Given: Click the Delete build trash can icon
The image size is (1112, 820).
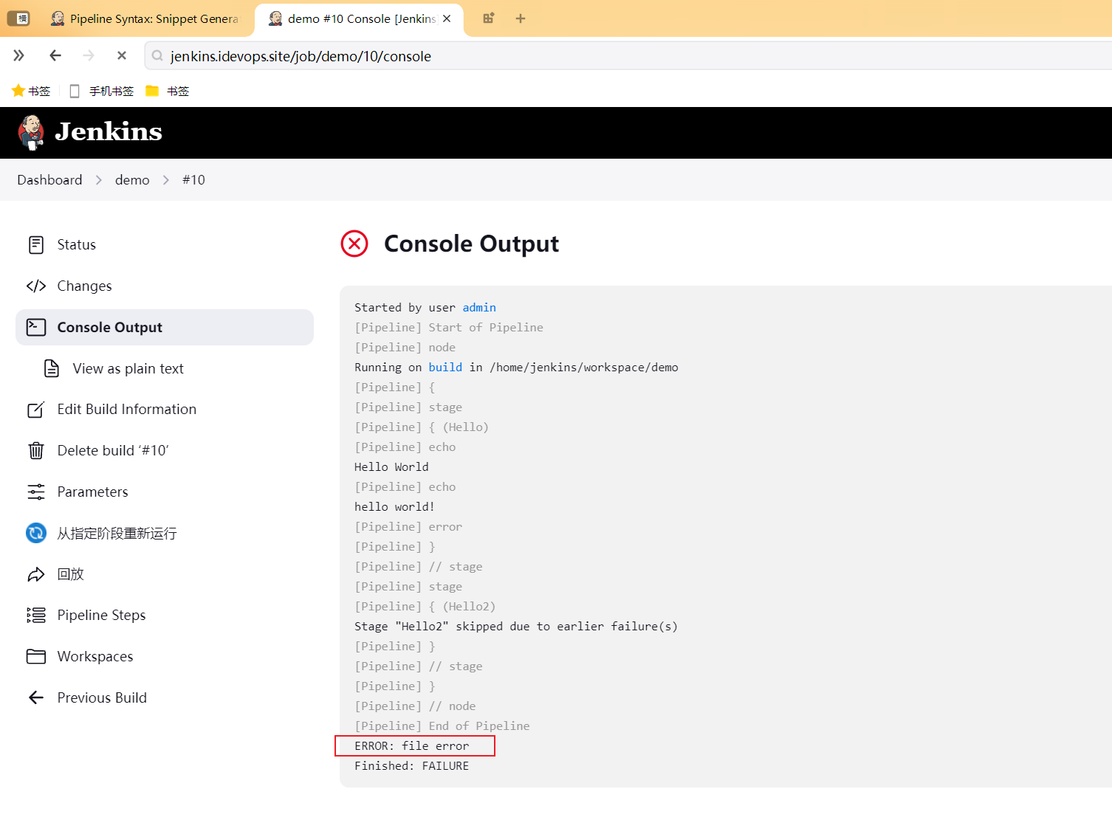Looking at the screenshot, I should (36, 450).
